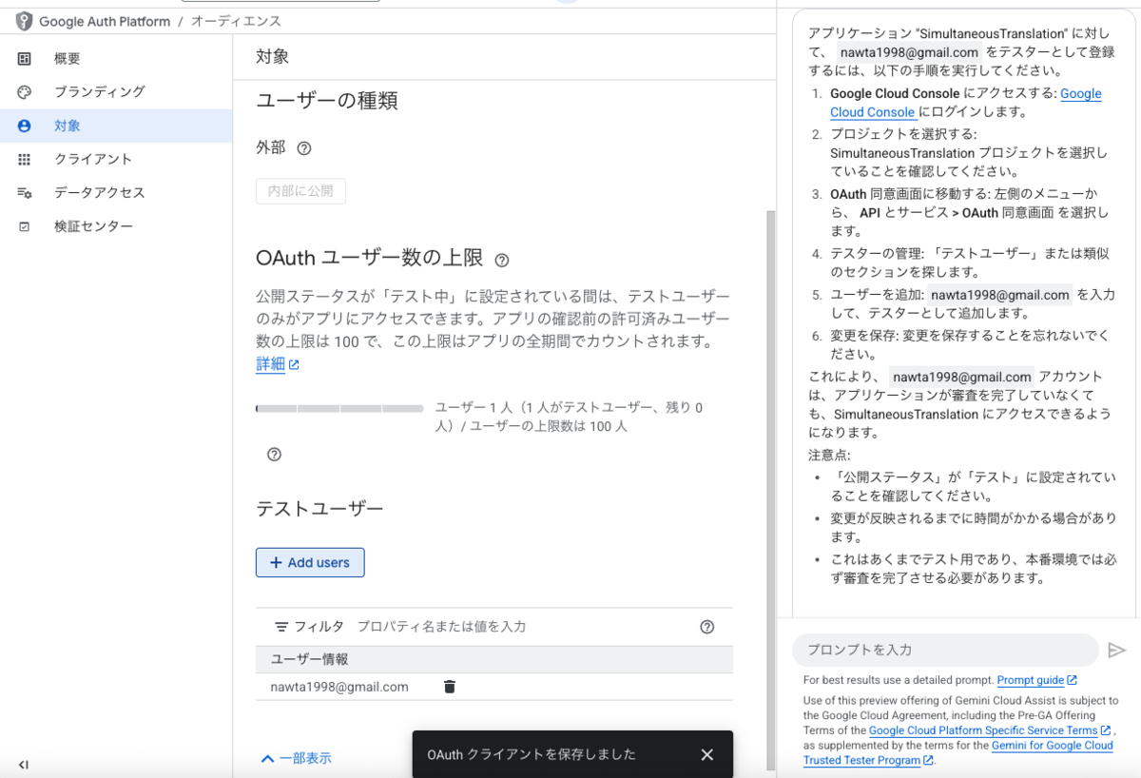
Task: Collapse the left sidebar with the arrow
Action: click(x=24, y=764)
